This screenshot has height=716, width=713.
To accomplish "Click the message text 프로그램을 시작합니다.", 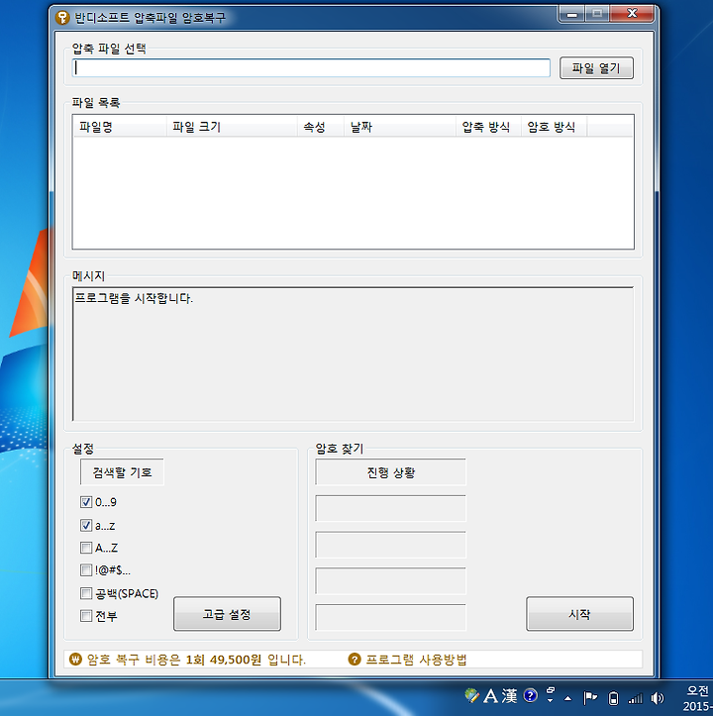I will click(x=134, y=298).
